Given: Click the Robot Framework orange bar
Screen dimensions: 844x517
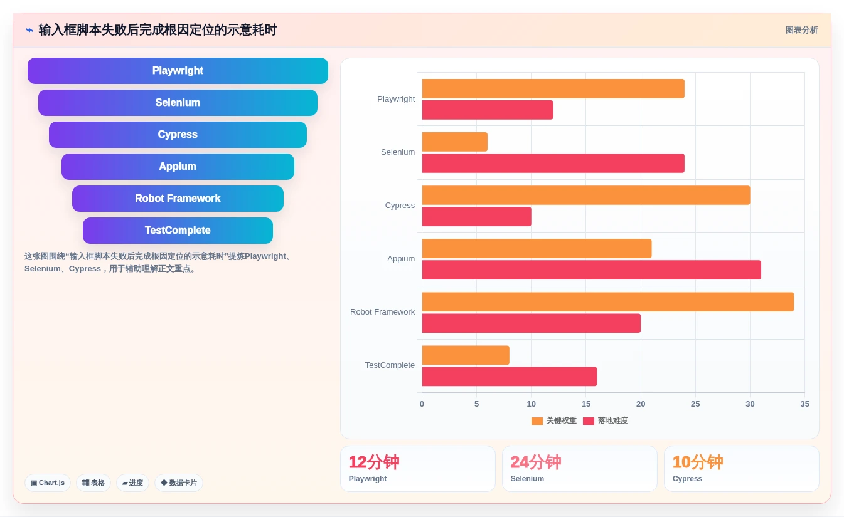Looking at the screenshot, I should pos(608,301).
